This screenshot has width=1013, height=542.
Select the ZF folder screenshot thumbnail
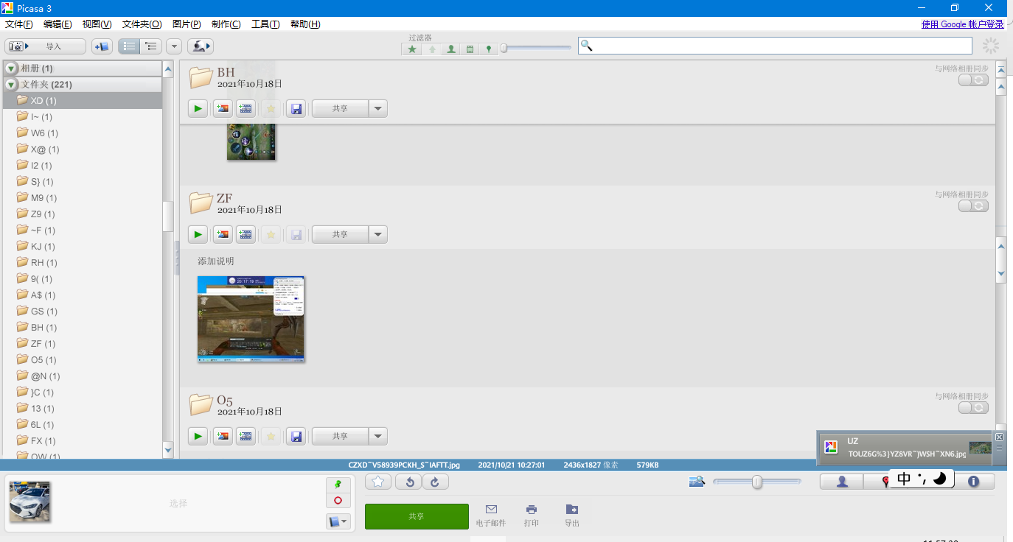pos(251,318)
